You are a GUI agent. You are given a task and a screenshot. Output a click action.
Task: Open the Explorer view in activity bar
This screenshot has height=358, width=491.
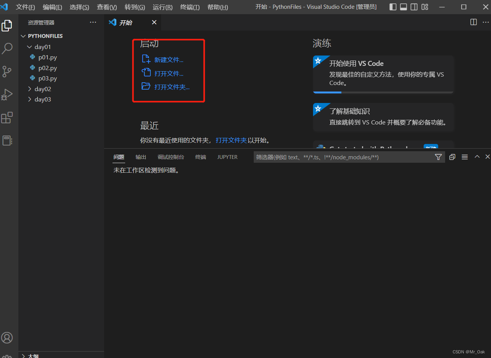(7, 26)
